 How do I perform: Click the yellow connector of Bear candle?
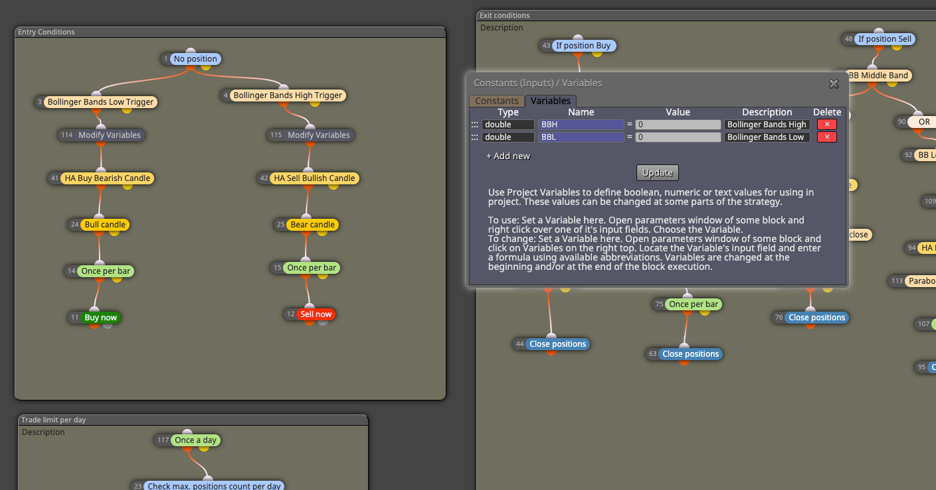pyautogui.click(x=323, y=232)
